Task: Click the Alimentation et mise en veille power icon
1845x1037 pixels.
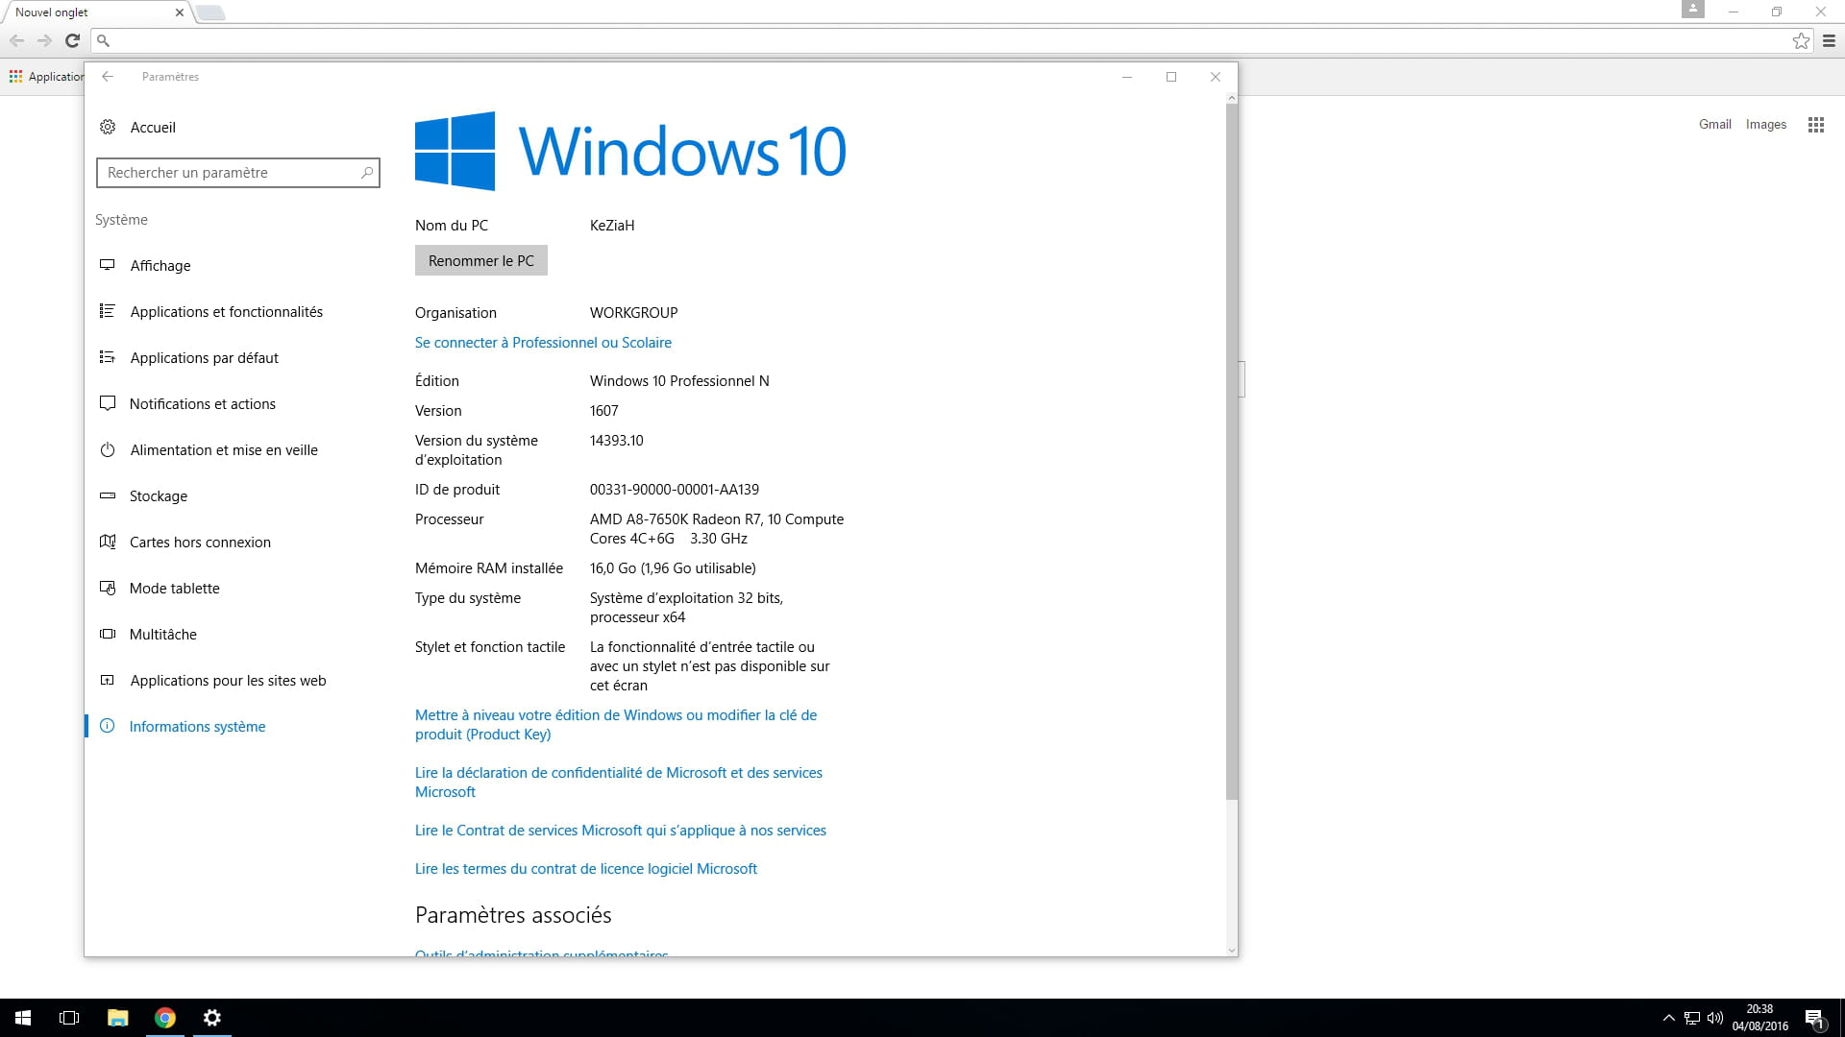Action: [108, 450]
